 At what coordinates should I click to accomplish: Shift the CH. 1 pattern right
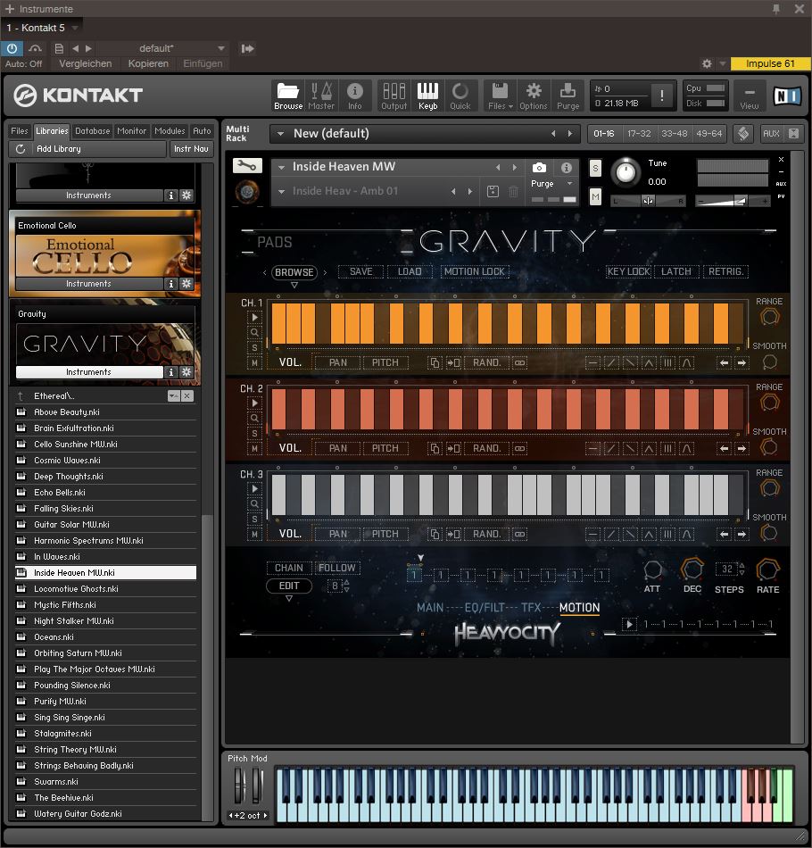pyautogui.click(x=742, y=363)
